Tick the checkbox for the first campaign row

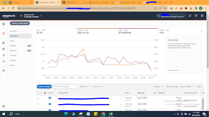(38, 98)
